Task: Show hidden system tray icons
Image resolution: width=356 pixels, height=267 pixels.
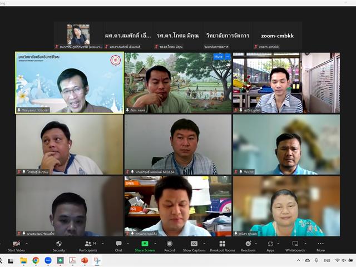Action: click(298, 260)
